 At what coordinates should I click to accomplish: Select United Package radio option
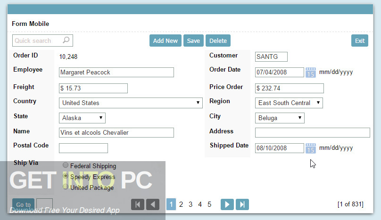[66, 187]
